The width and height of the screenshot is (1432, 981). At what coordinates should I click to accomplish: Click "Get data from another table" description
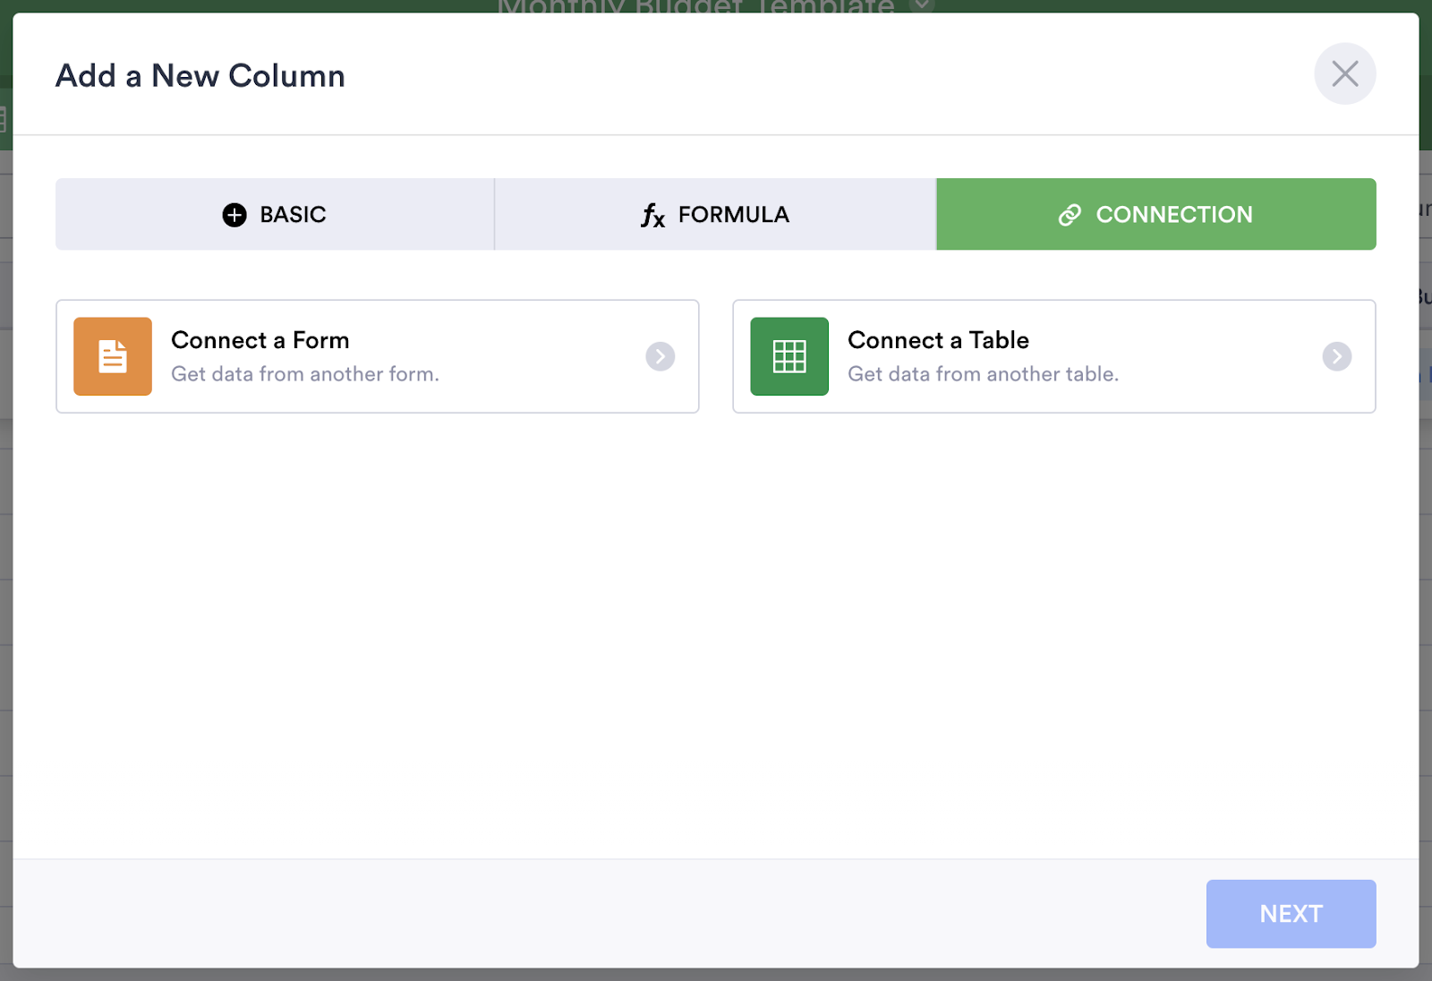(x=983, y=374)
